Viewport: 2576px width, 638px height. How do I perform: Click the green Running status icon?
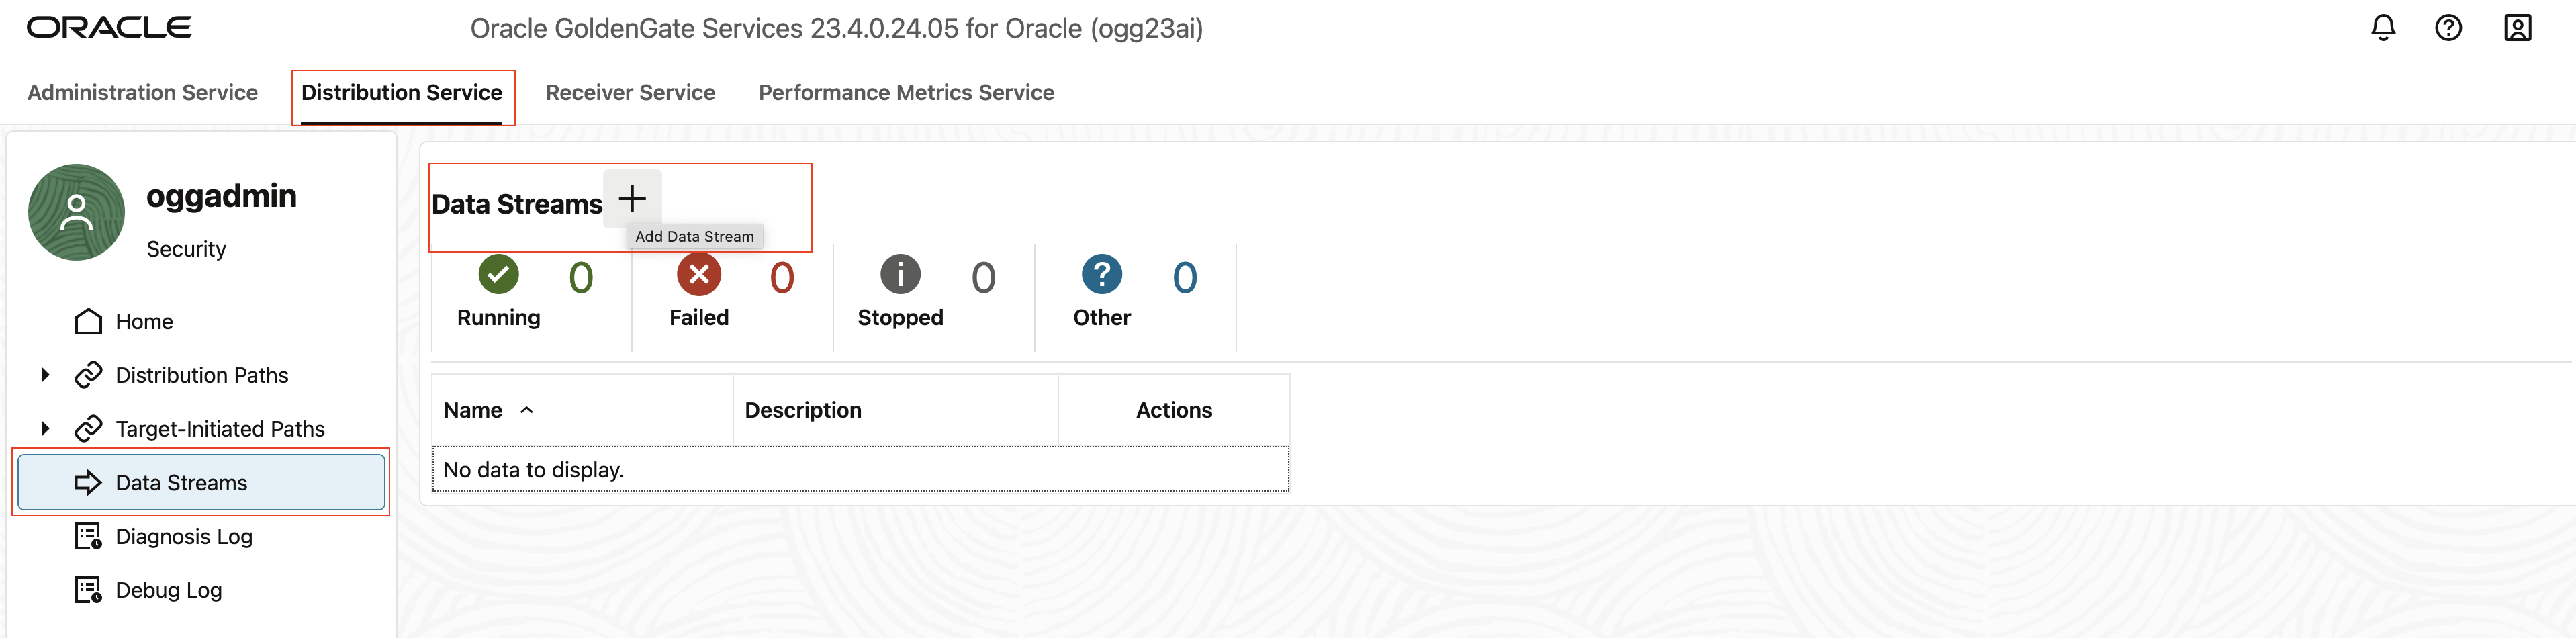[x=498, y=275]
